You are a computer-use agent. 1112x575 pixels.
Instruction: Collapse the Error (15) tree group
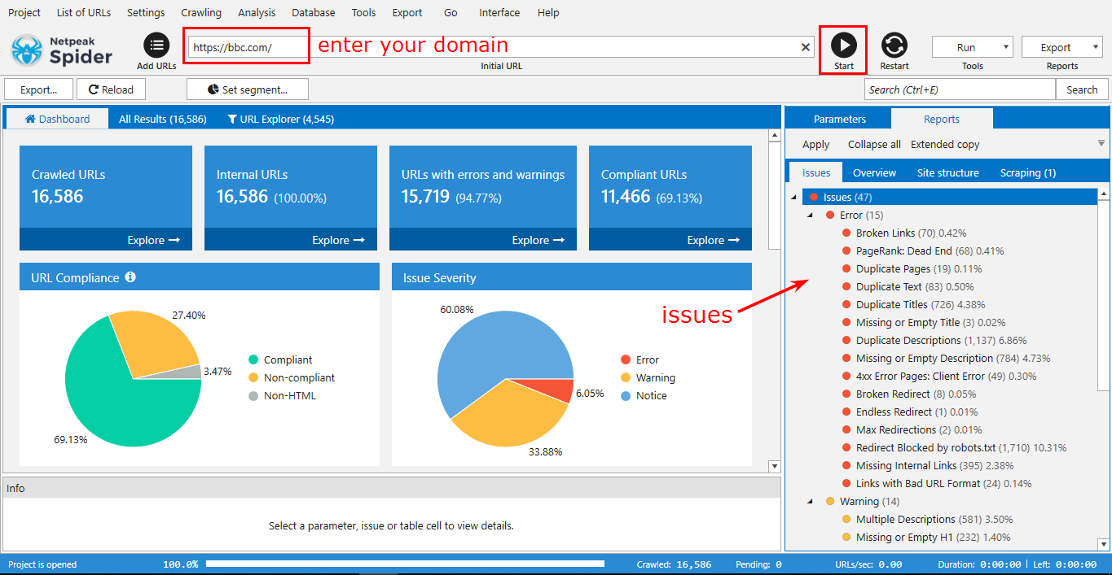pyautogui.click(x=810, y=216)
